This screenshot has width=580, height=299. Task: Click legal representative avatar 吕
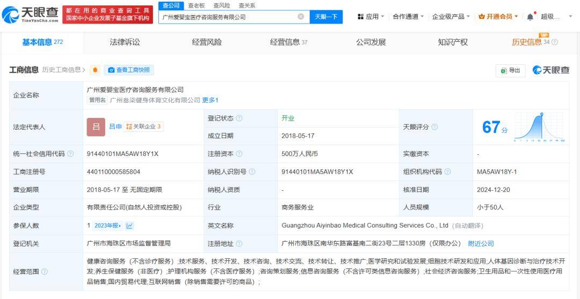pyautogui.click(x=96, y=127)
